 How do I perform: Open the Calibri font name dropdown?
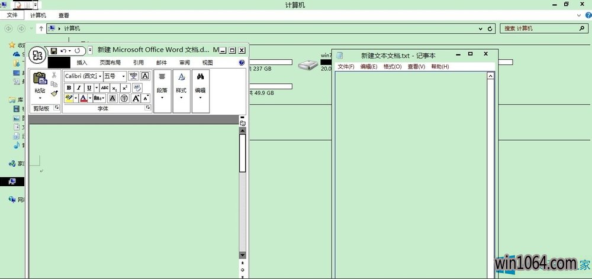pyautogui.click(x=100, y=76)
